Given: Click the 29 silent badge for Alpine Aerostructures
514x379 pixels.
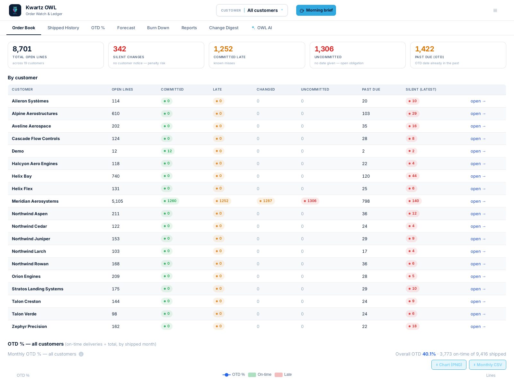Looking at the screenshot, I should (x=412, y=113).
